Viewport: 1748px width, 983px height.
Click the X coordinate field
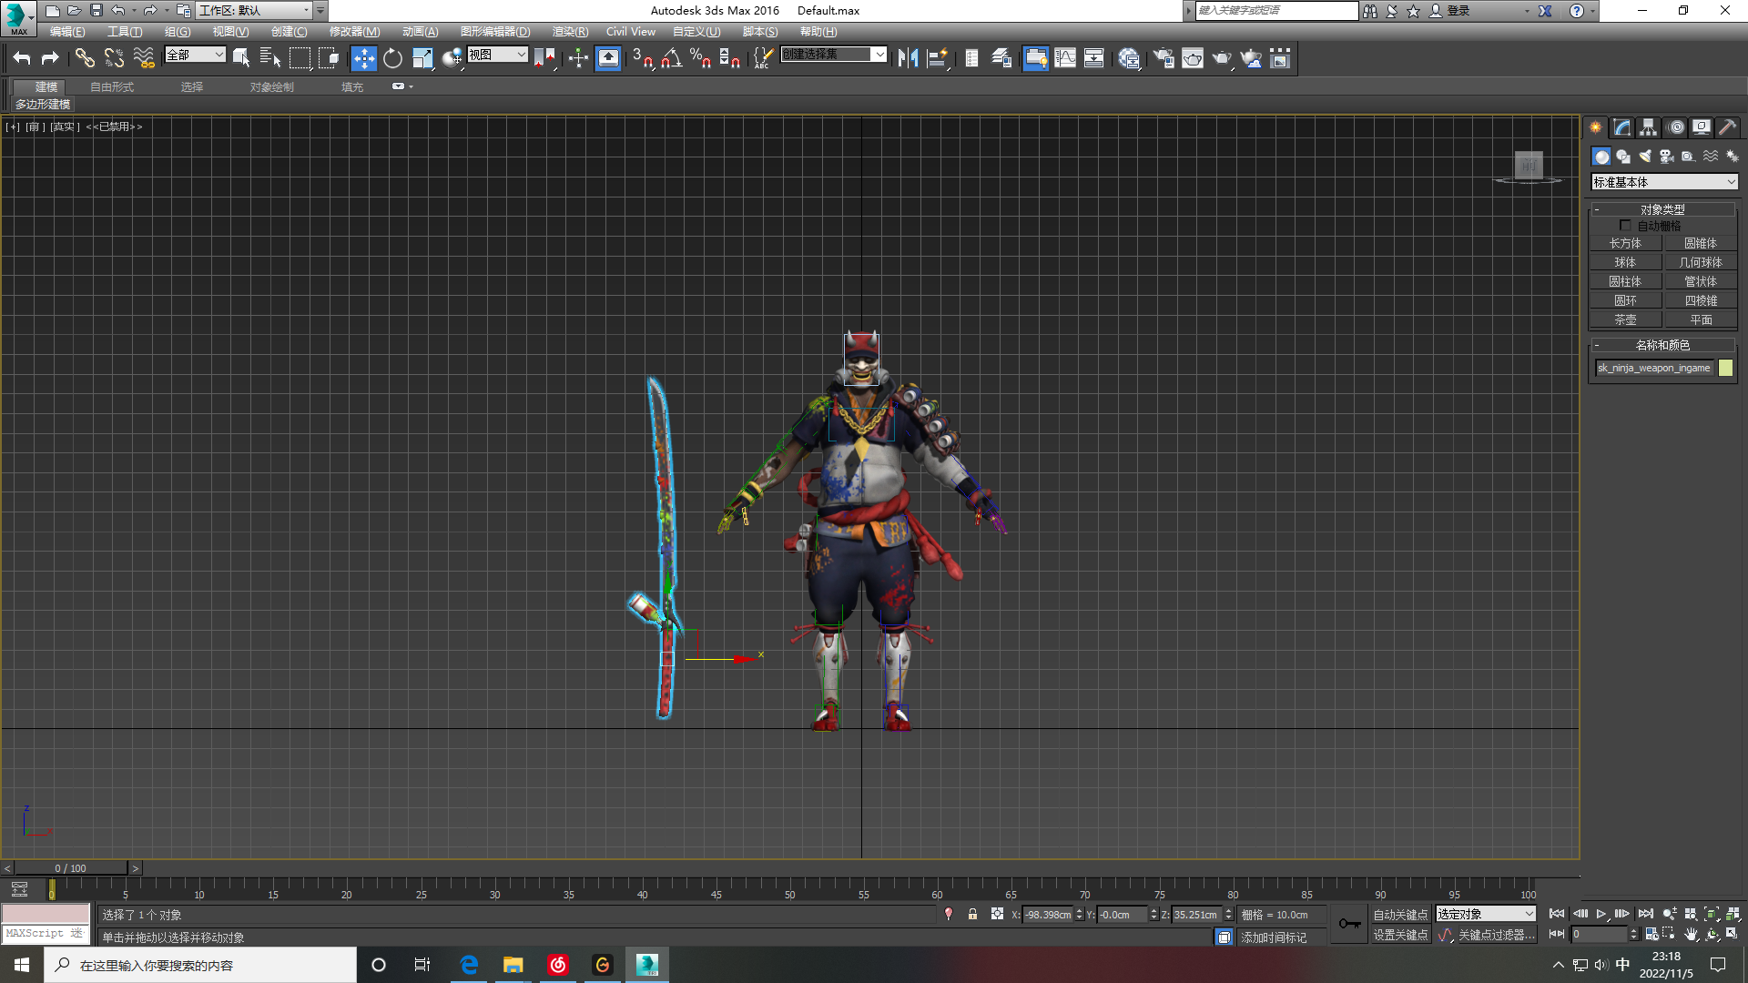[1048, 915]
